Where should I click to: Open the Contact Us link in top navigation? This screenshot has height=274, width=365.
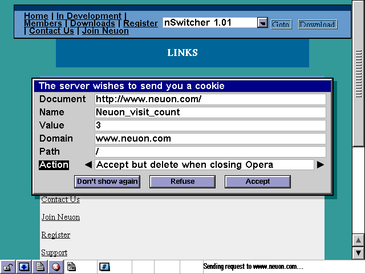(52, 31)
